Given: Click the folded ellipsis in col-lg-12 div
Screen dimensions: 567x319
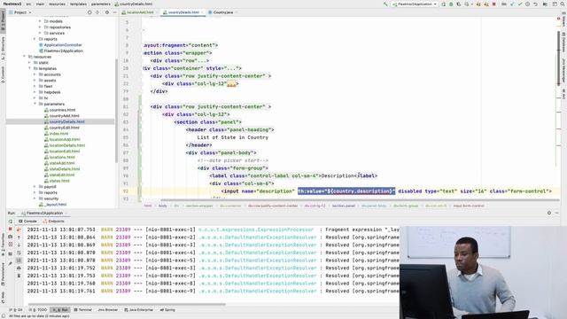Looking at the screenshot, I should point(231,84).
